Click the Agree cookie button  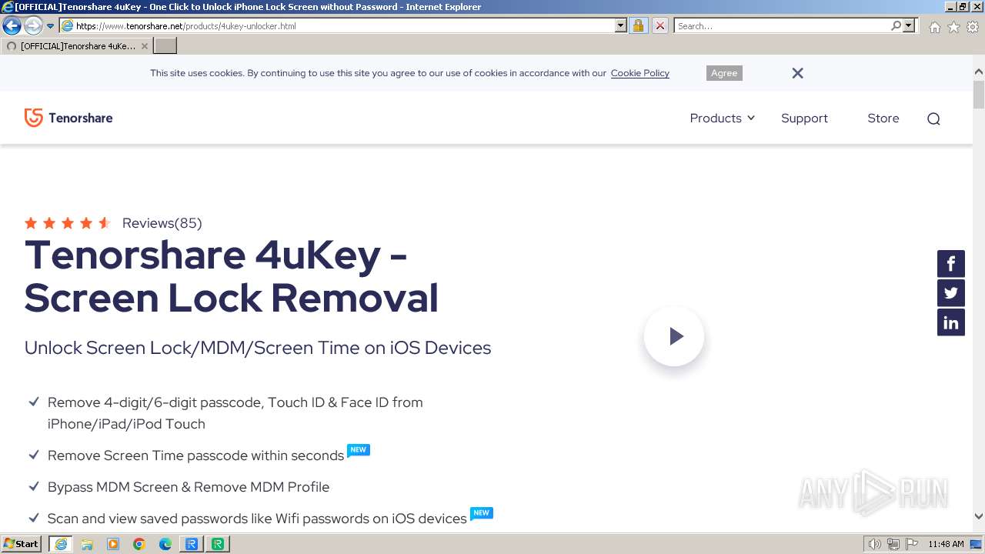pos(724,73)
